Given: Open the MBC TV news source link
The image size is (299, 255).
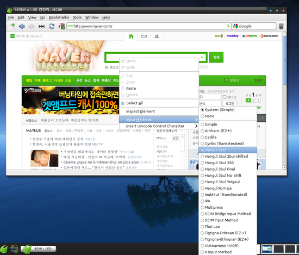Looking at the screenshot, I should tap(97, 145).
